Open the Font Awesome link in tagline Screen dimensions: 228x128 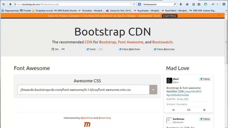[131, 42]
